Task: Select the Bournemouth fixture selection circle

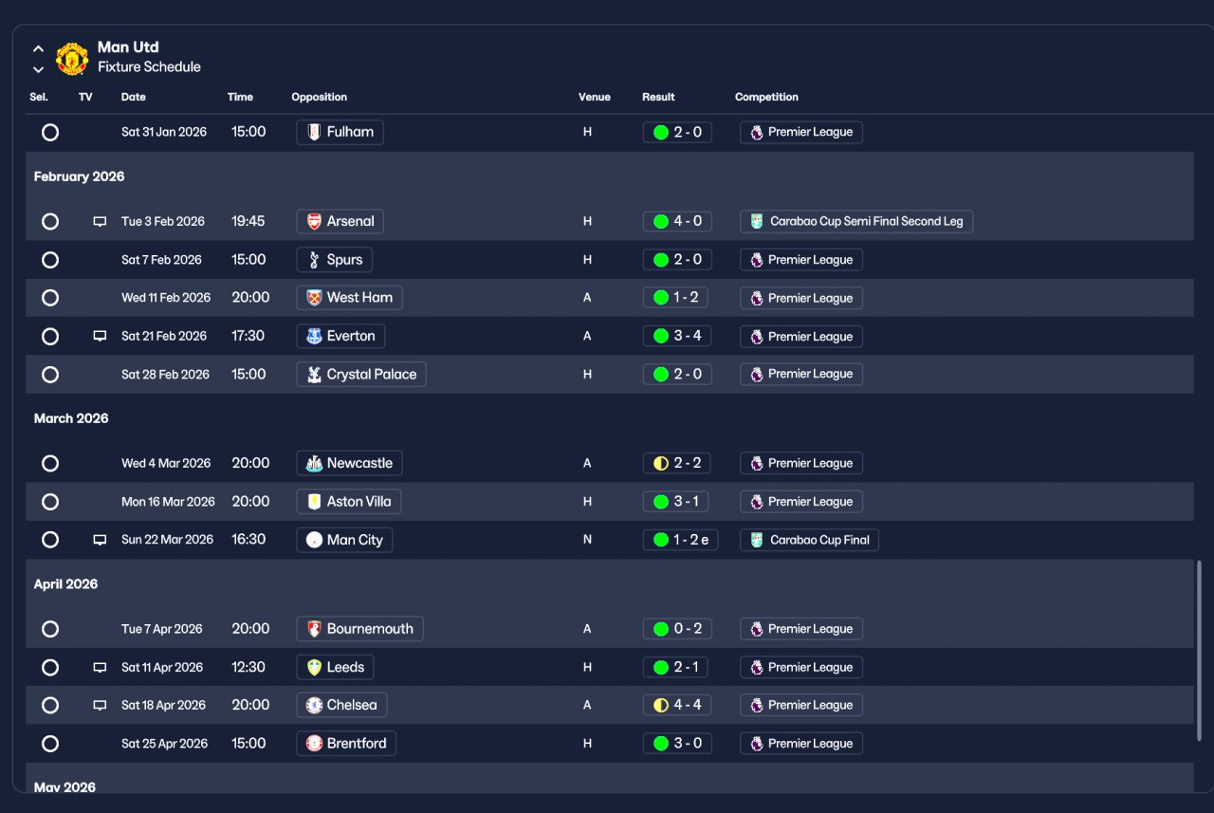Action: click(50, 629)
